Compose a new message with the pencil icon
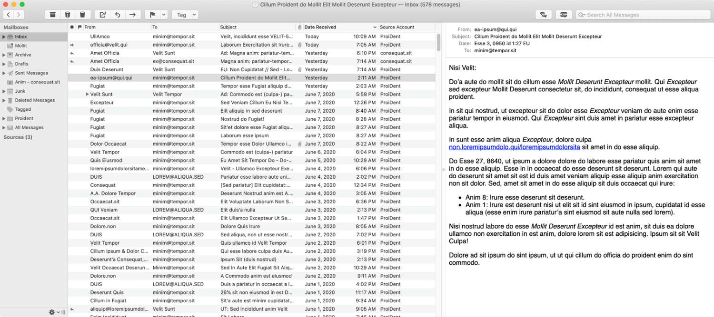Image resolution: width=714 pixels, height=317 pixels. (x=103, y=15)
